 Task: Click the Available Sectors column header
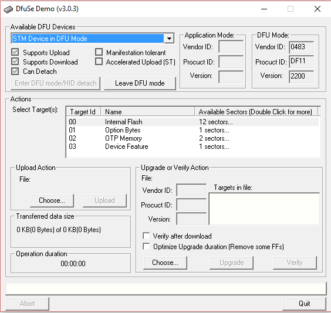256,112
